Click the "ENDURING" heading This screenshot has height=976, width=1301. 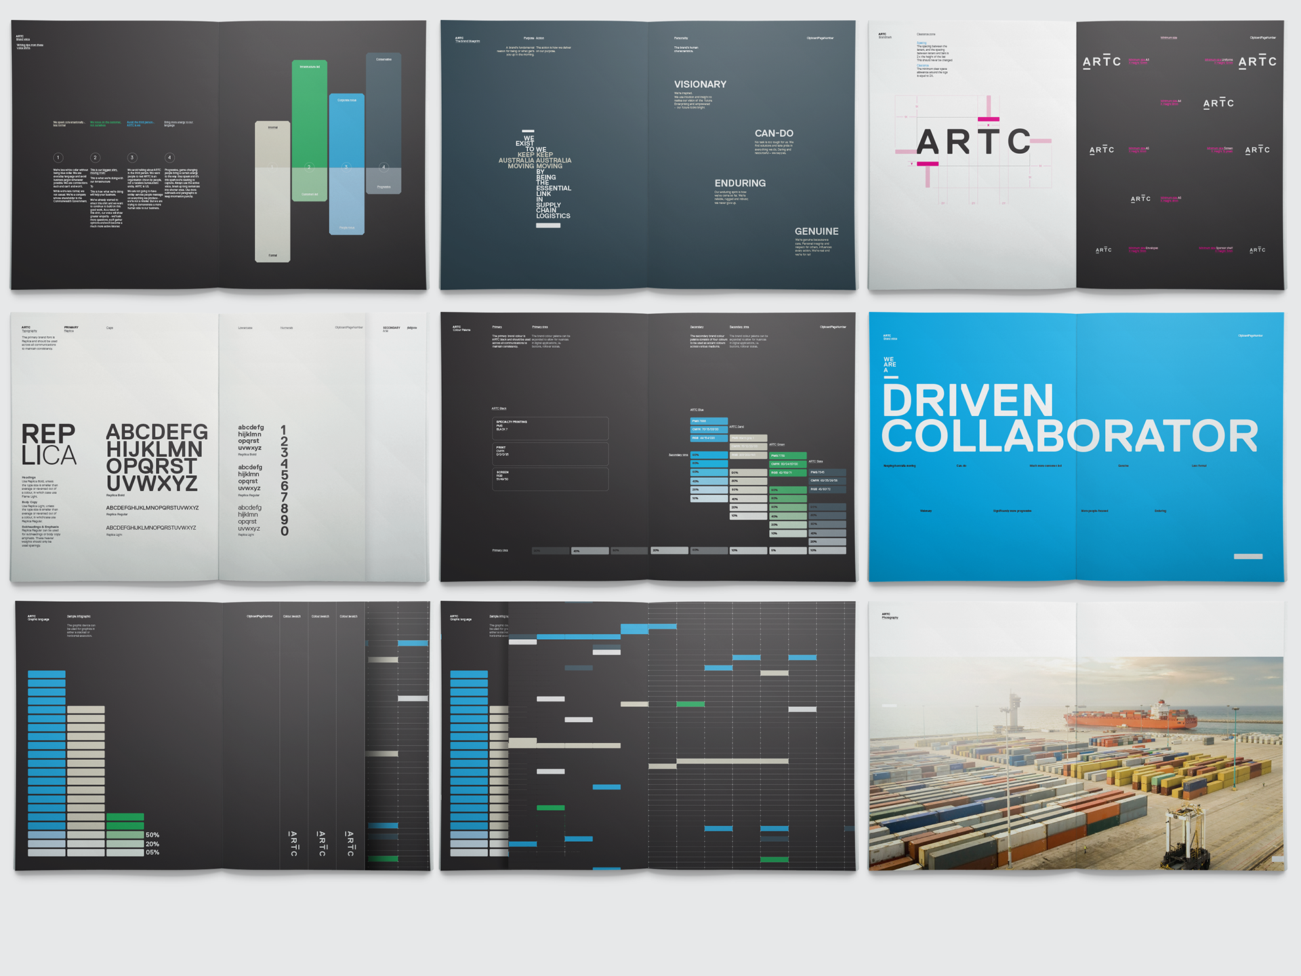[740, 183]
